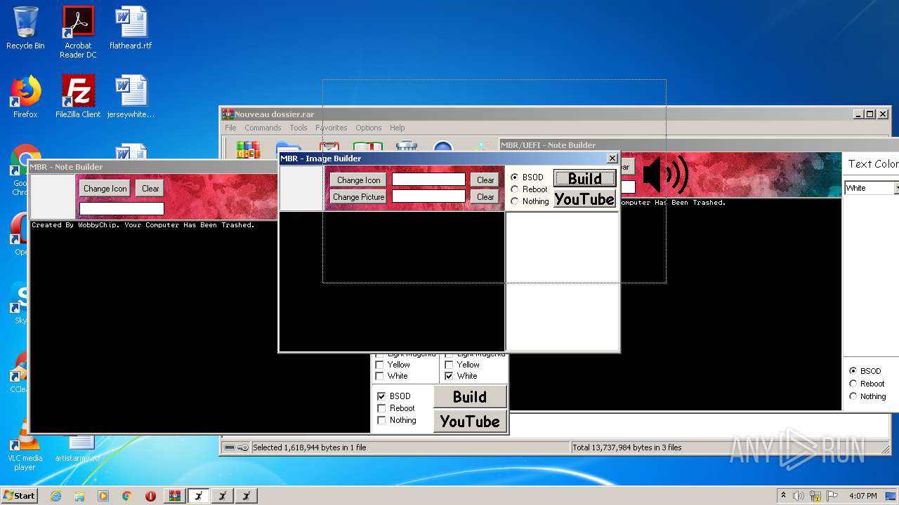899x505 pixels.
Task: Click the Action Center flag tray icon
Action: pos(833,496)
